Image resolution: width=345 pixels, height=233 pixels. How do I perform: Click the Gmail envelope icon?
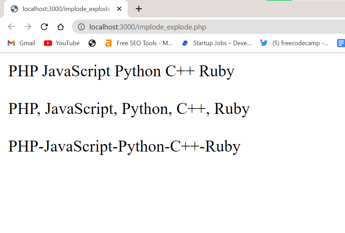(x=11, y=43)
